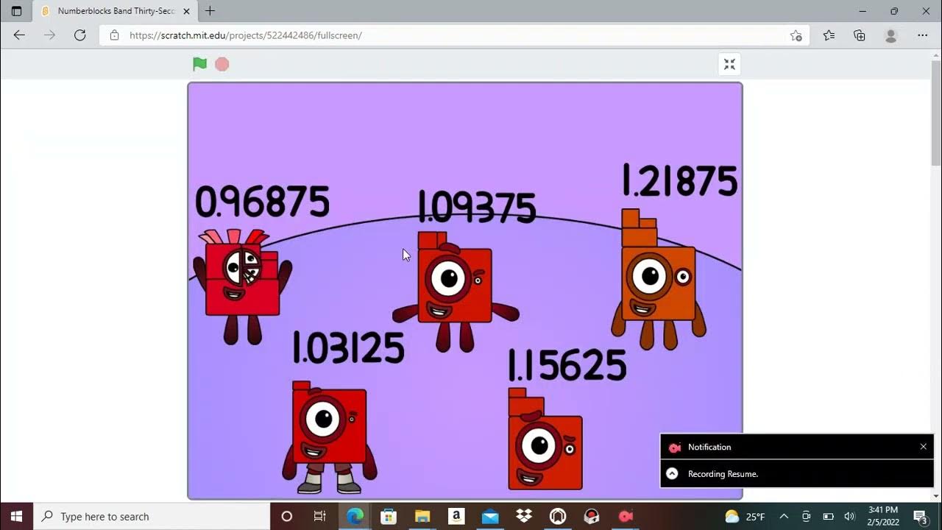Open File Explorer taskbar icon

(x=422, y=516)
